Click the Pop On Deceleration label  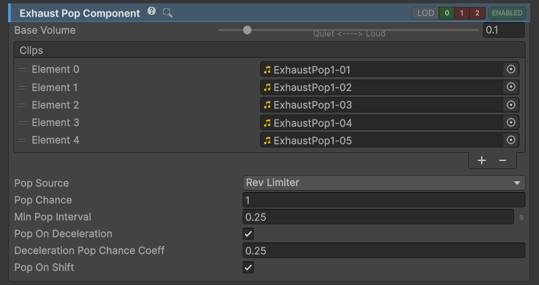[x=63, y=234]
